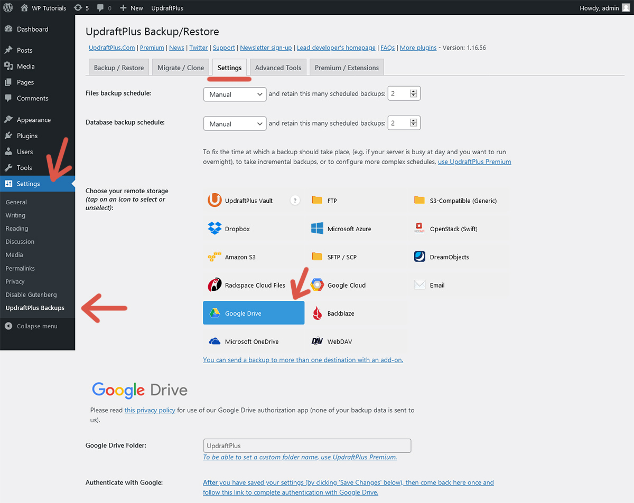Click the multiple destinations add-on link
Screen dimensions: 634x503
point(303,360)
